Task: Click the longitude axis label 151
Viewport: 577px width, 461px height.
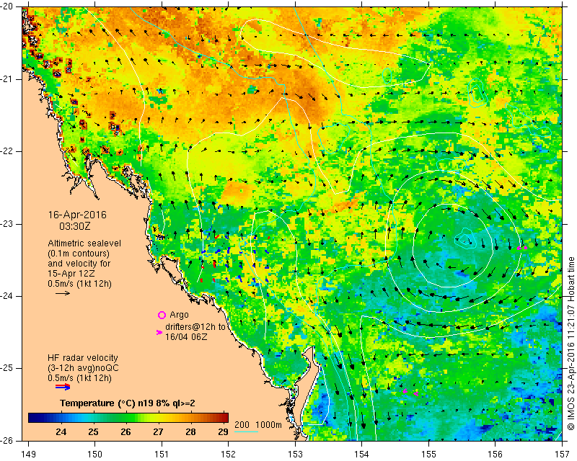Action: 162,454
